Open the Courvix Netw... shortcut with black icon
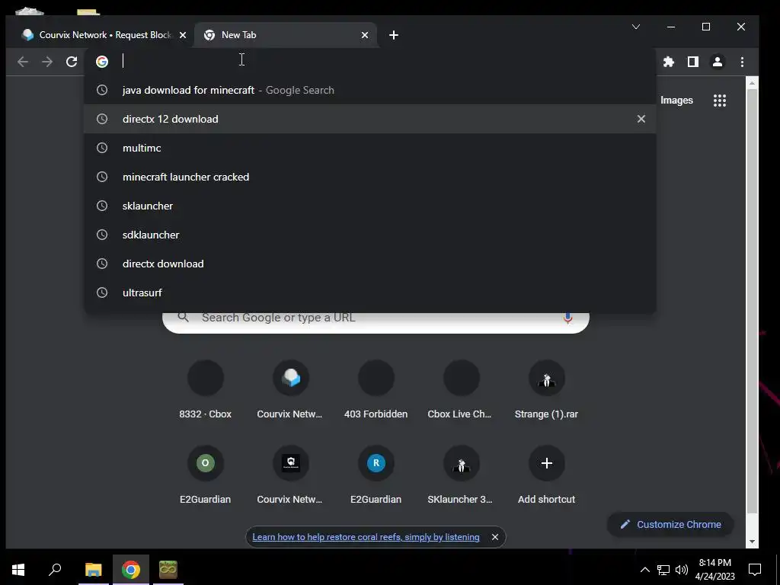This screenshot has width=780, height=585. (290, 476)
